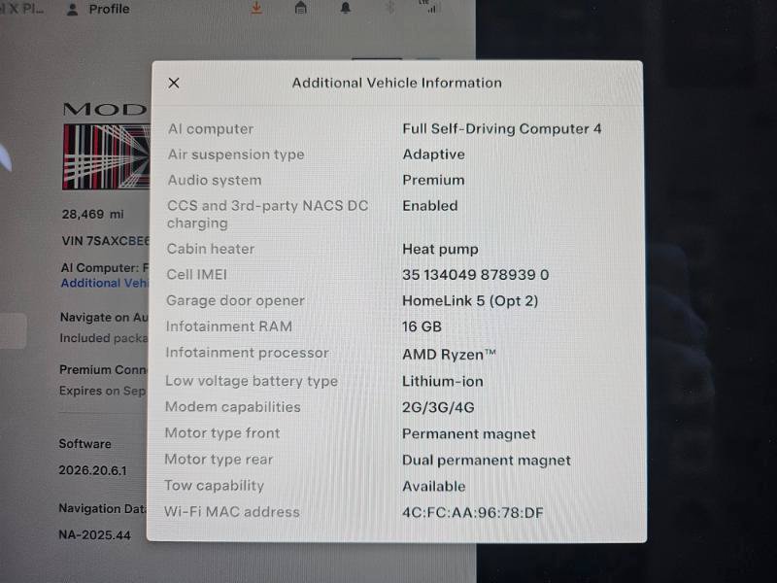Screen dimensions: 777x583
Task: Select the 'Low voltage battery type' label
Action: 252,381
